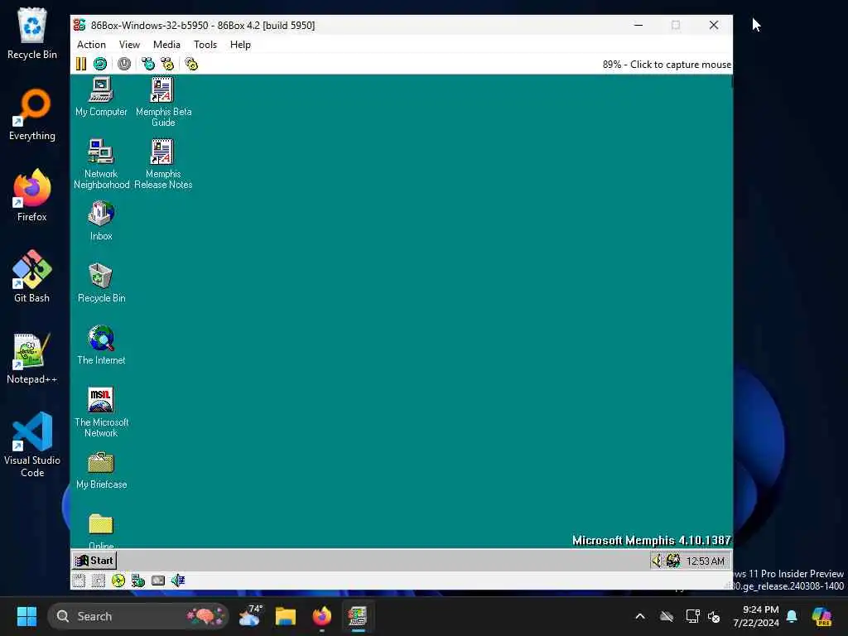Screen dimensions: 848x636
Task: Click the Memphis volume tray icon
Action: point(657,561)
